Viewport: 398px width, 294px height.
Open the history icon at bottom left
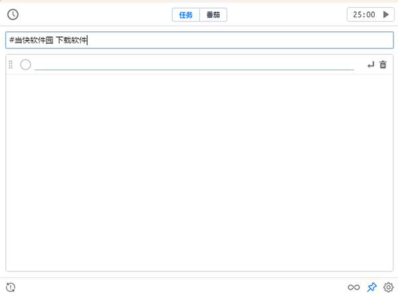11,287
